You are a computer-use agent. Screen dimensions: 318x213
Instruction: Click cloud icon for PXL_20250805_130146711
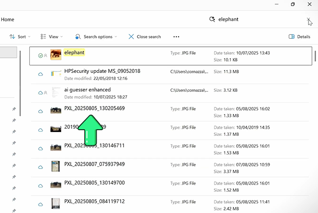pyautogui.click(x=41, y=149)
